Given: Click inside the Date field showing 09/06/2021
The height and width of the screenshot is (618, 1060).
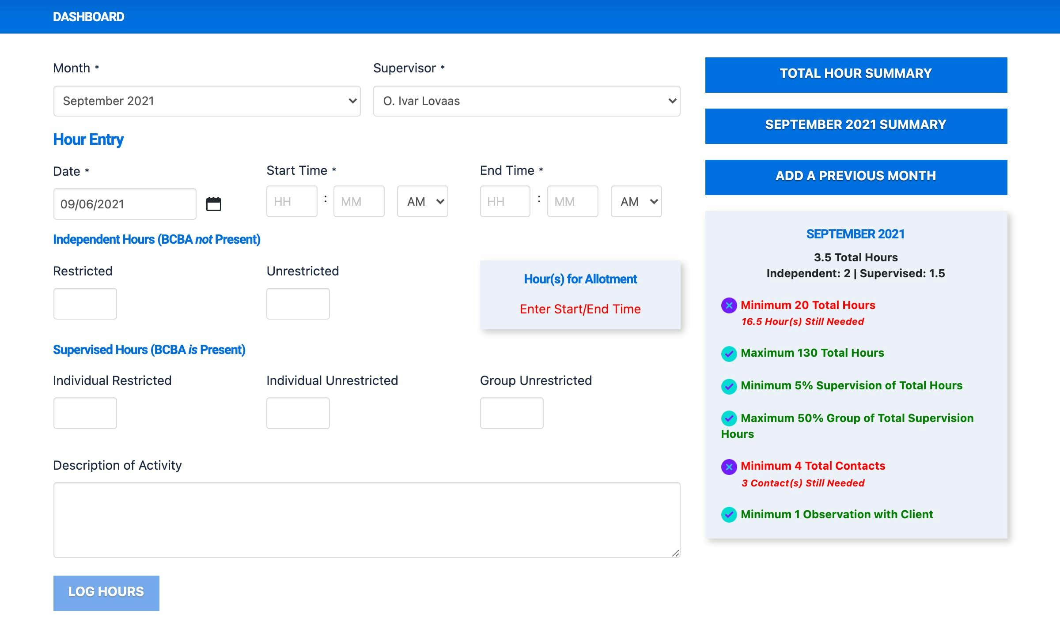Looking at the screenshot, I should tap(125, 203).
